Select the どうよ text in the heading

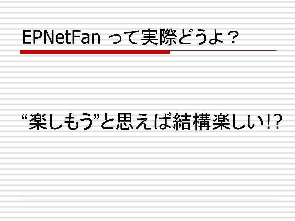(x=201, y=37)
